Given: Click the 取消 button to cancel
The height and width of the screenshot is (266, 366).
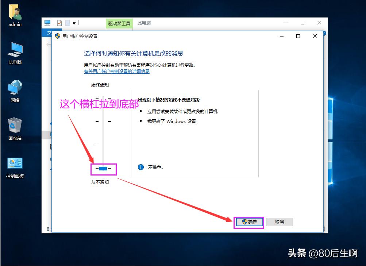Looking at the screenshot, I should point(279,221).
